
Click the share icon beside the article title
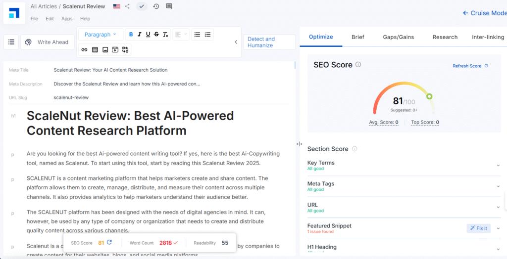tap(127, 6)
